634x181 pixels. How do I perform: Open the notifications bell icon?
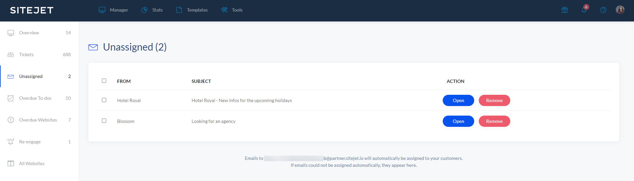(584, 10)
